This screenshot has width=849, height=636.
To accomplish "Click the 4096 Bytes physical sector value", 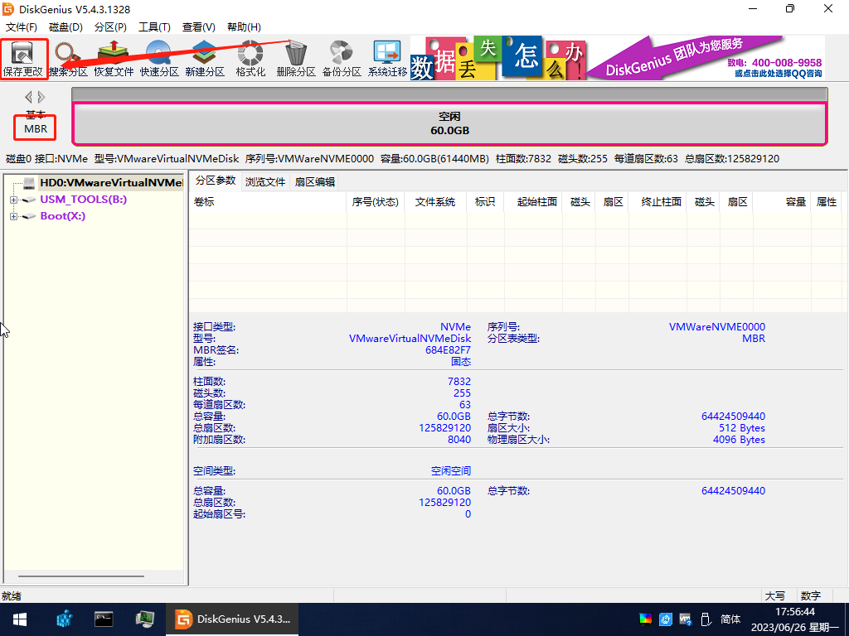I will pos(739,440).
